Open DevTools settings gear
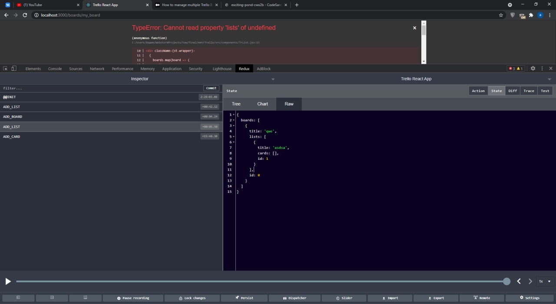This screenshot has width=556, height=304. [x=533, y=69]
